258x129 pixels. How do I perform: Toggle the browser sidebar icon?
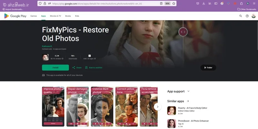tap(216, 4)
